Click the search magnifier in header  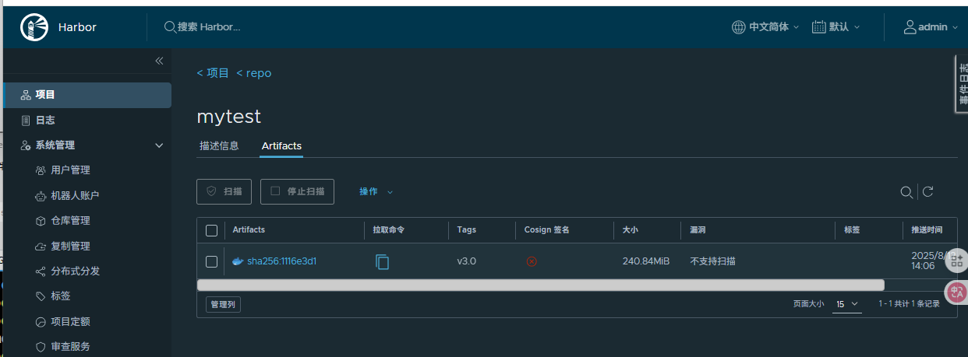pyautogui.click(x=170, y=26)
